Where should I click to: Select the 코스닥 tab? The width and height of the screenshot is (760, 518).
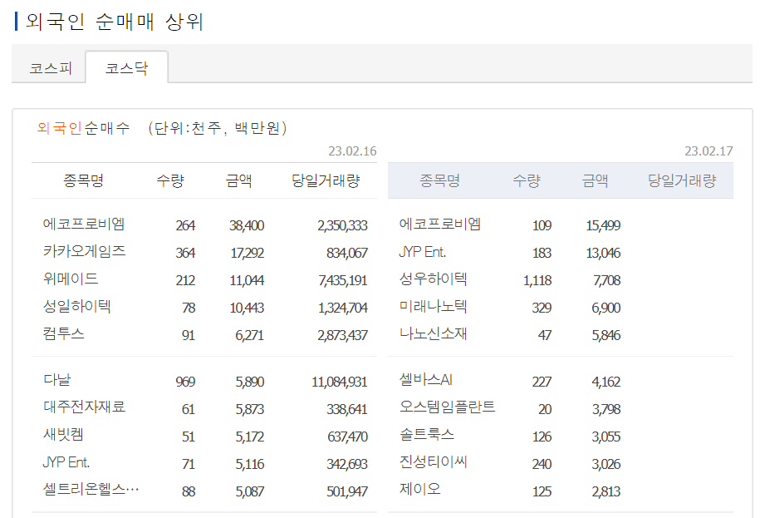tap(127, 68)
